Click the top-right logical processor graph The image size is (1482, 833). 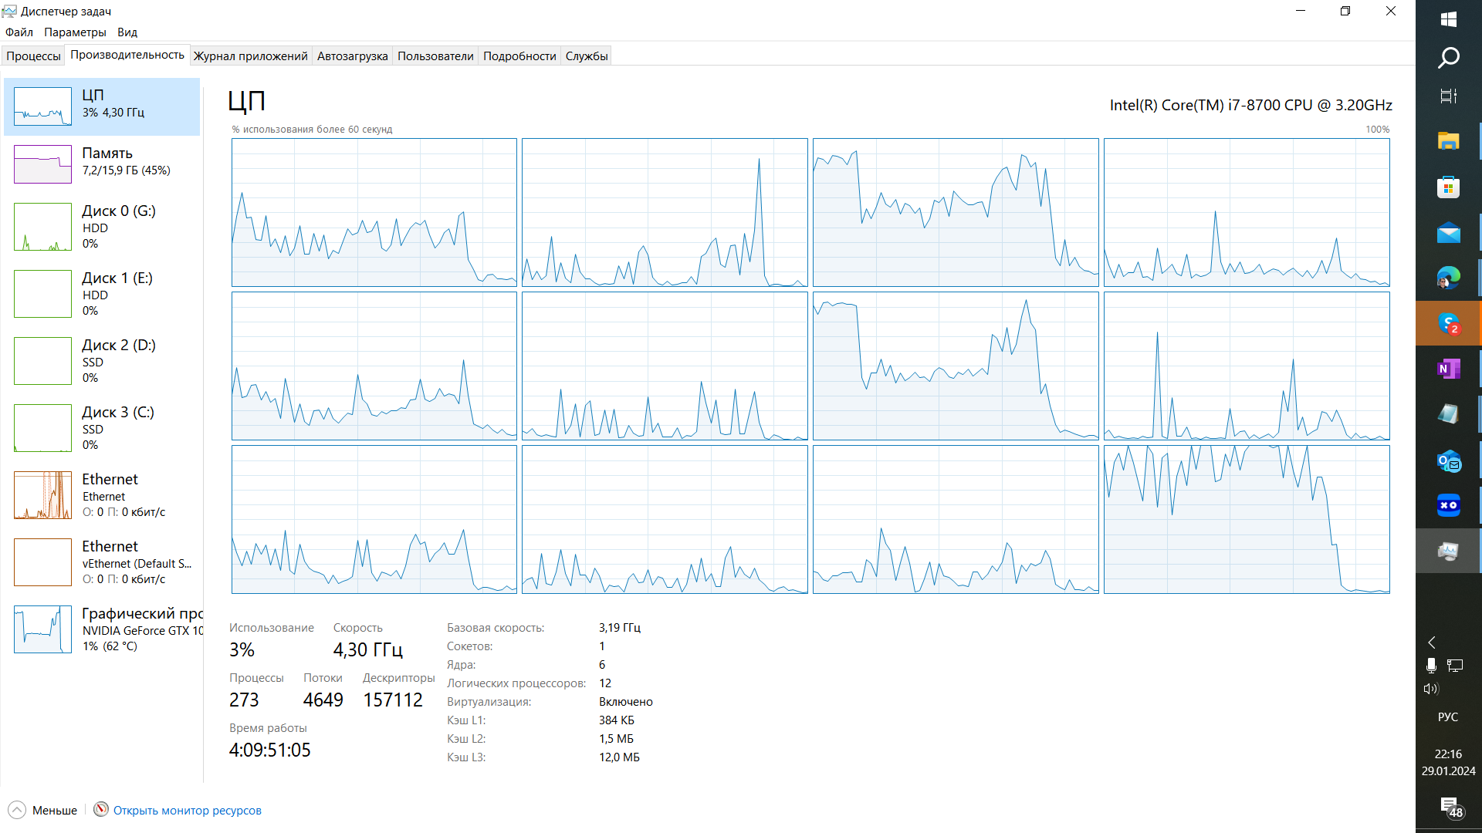(1247, 213)
